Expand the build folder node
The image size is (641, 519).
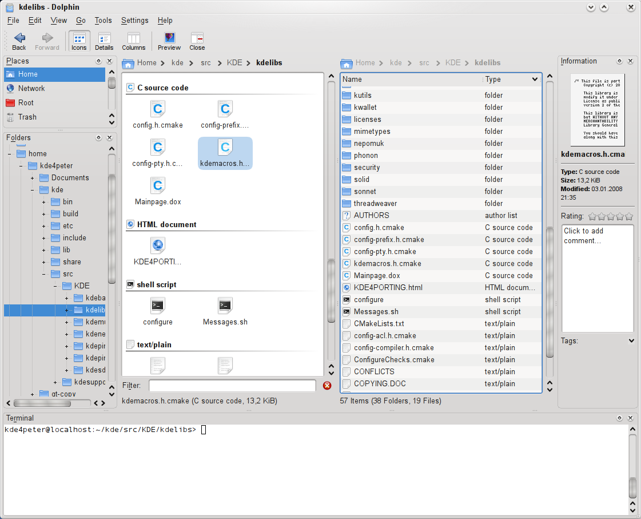[x=43, y=214]
